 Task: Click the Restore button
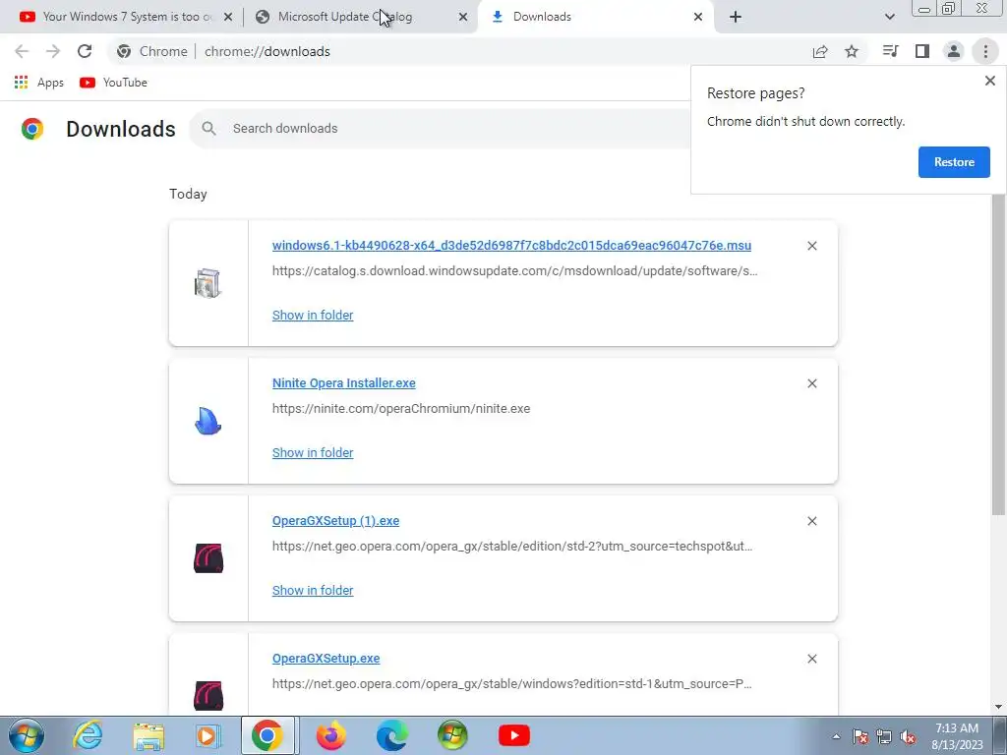[x=954, y=162]
